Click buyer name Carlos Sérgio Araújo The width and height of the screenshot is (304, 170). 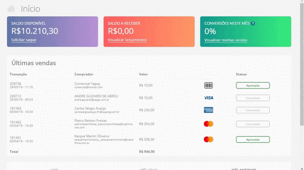(90, 108)
